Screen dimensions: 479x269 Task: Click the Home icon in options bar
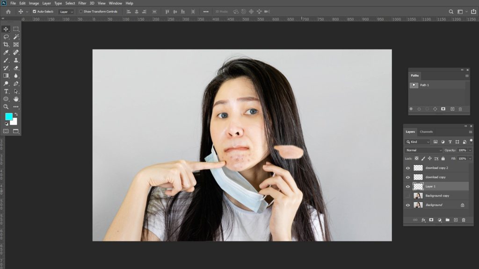[x=8, y=12]
